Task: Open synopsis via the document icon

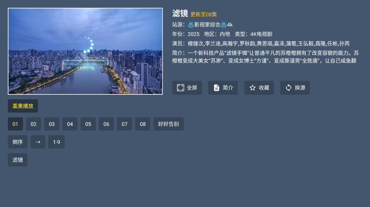Action: pyautogui.click(x=216, y=88)
